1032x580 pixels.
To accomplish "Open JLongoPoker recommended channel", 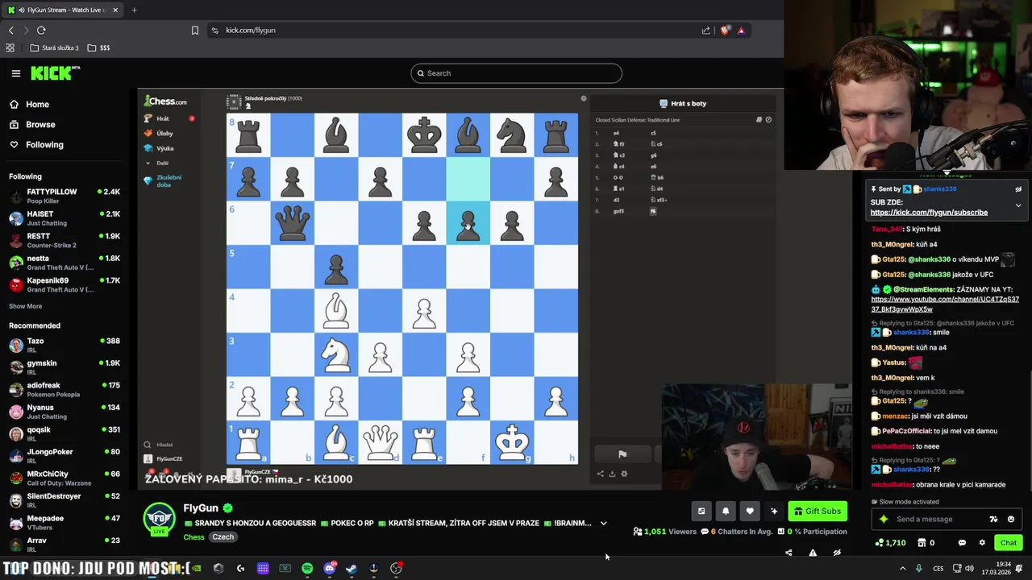I will point(64,456).
